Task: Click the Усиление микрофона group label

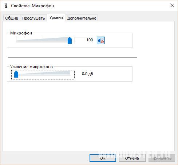Action: tap(31, 67)
